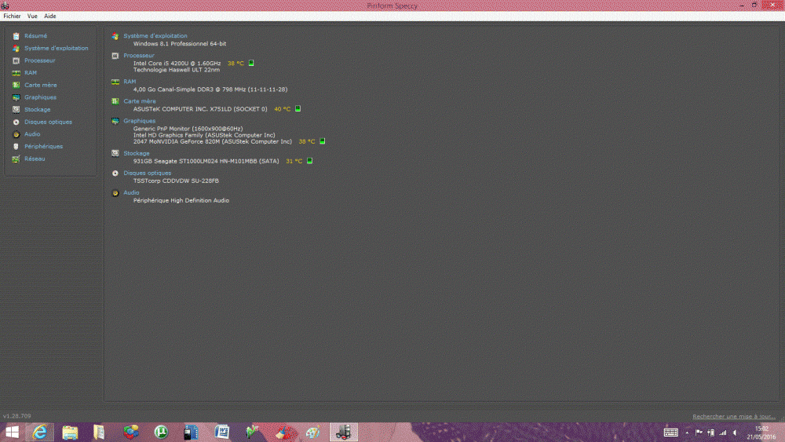Open Périphériques in the sidebar

pos(43,146)
